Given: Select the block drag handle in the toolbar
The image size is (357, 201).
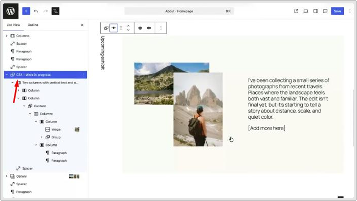Looking at the screenshot, I should tap(121, 28).
